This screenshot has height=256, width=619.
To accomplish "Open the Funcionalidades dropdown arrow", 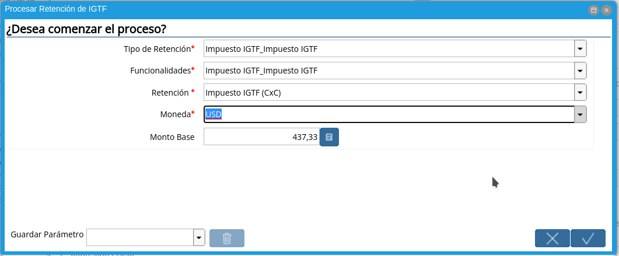I will [x=580, y=71].
